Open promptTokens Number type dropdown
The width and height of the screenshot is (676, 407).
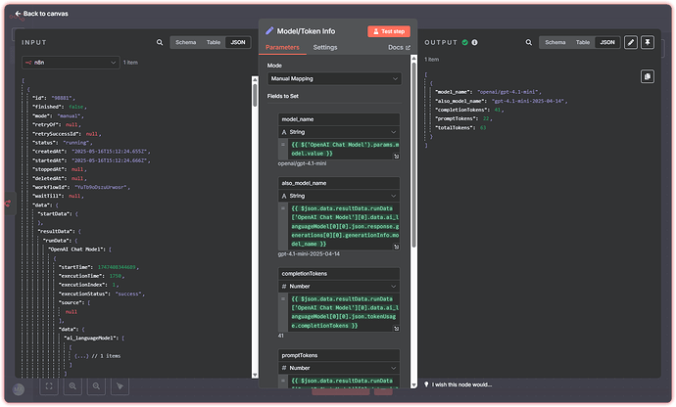339,368
